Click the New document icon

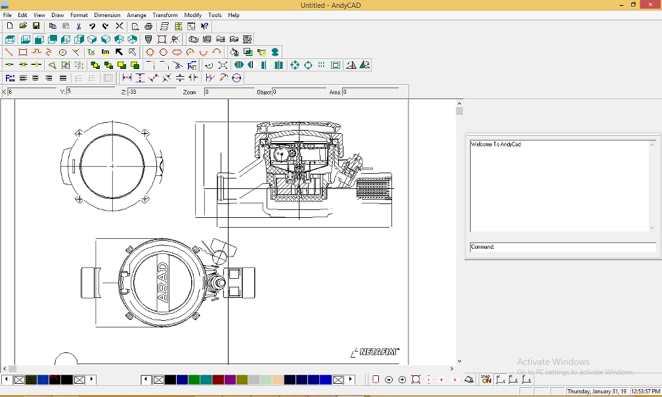tap(9, 26)
